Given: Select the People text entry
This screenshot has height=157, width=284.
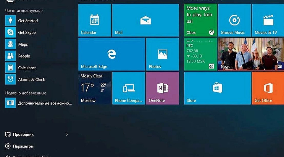Looking at the screenshot, I should [x=24, y=56].
